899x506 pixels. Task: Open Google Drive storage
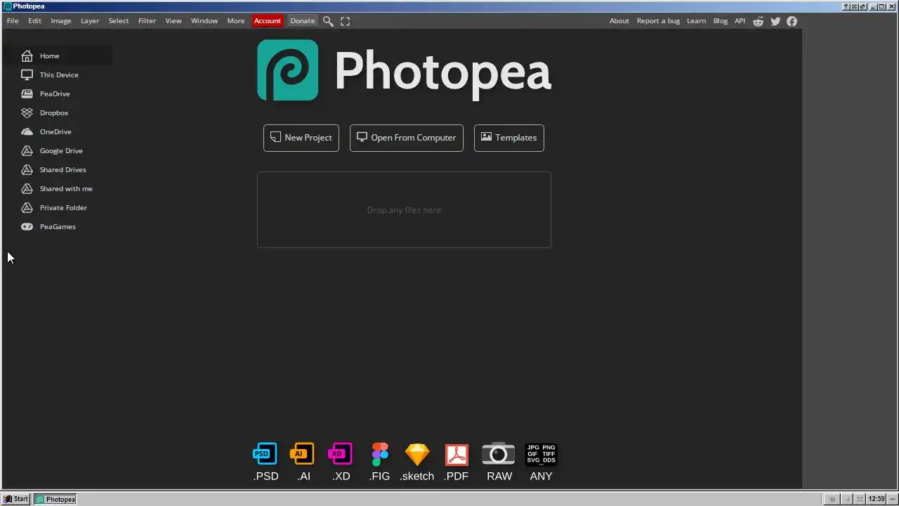point(58,150)
